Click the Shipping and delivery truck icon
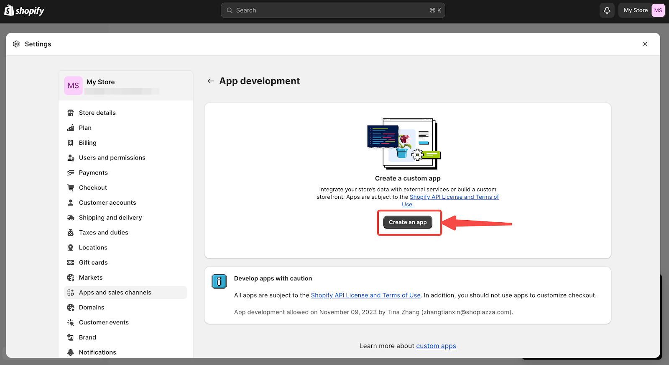 (x=71, y=218)
